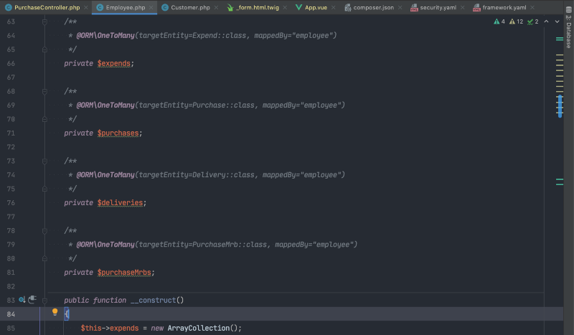Image resolution: width=574 pixels, height=335 pixels.
Task: Select the Employee.php editor tab
Action: (125, 7)
